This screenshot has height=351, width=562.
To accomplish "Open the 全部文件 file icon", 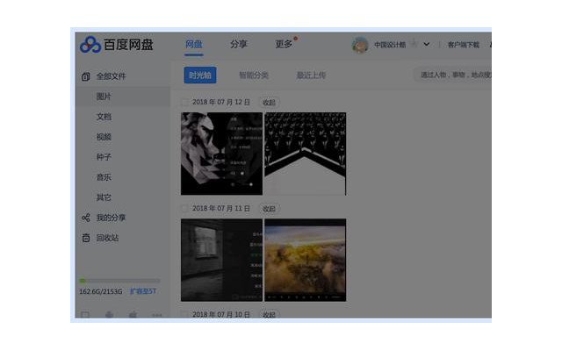I will [x=85, y=76].
